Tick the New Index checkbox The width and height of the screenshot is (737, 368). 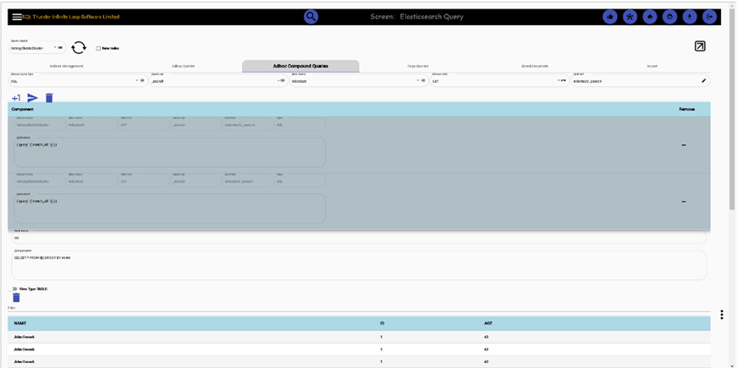click(98, 48)
